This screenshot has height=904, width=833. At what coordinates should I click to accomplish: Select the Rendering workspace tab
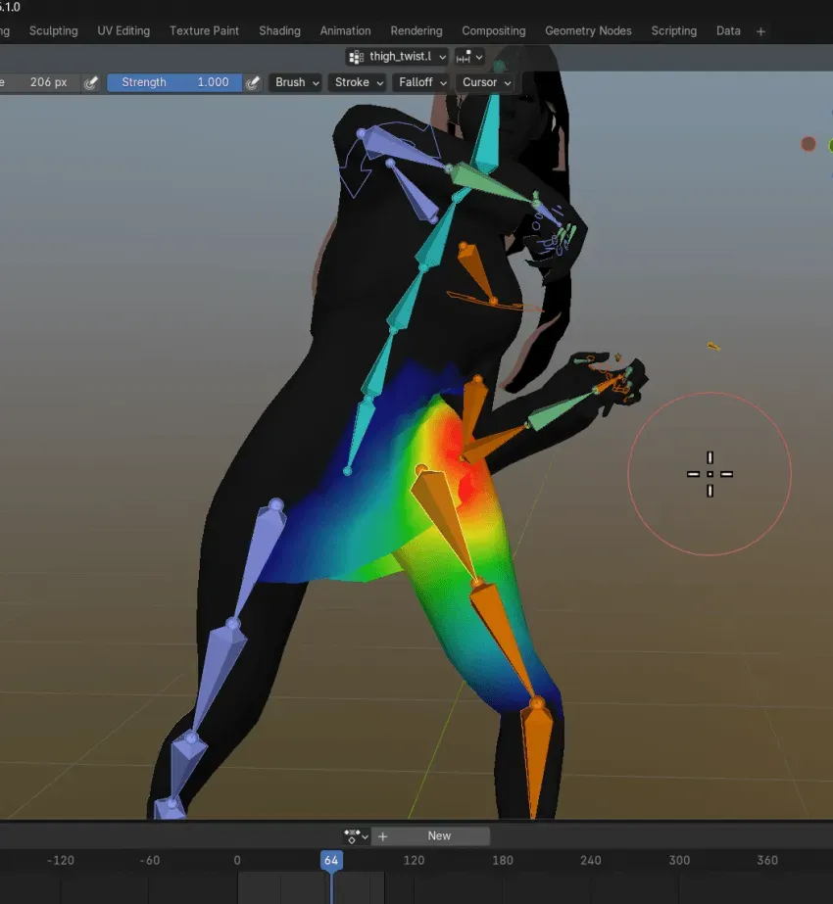tap(416, 31)
